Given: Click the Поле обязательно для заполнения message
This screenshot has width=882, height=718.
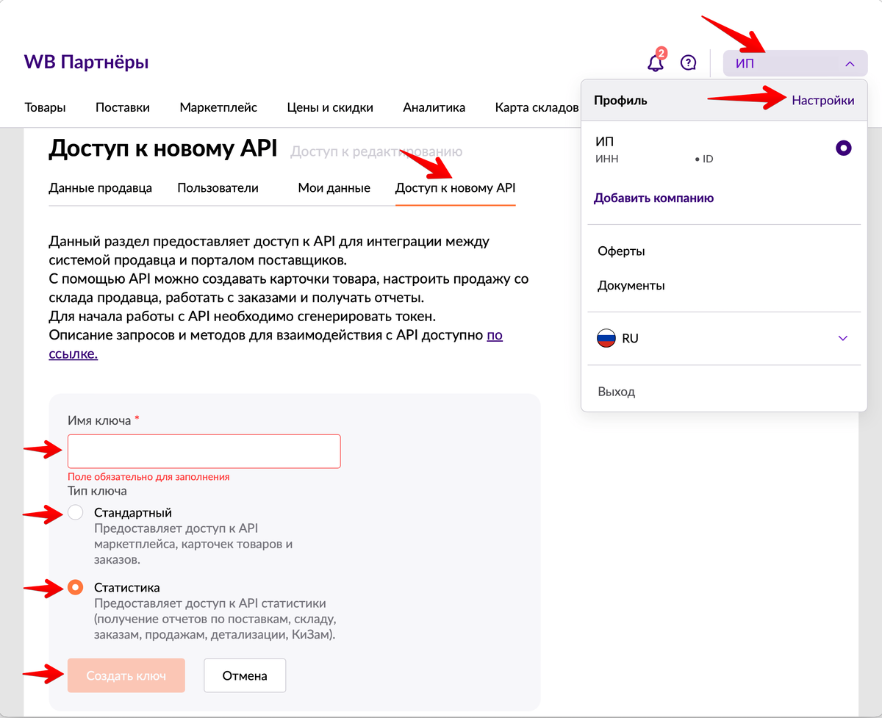Looking at the screenshot, I should click(x=148, y=477).
